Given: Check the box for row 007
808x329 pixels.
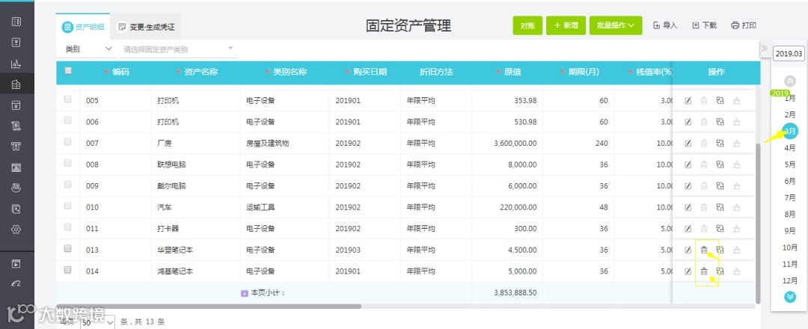Looking at the screenshot, I should tap(67, 141).
